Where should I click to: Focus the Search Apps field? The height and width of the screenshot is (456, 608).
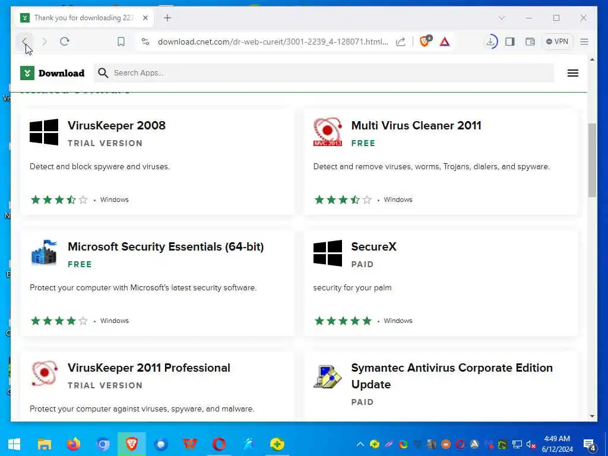click(x=324, y=73)
